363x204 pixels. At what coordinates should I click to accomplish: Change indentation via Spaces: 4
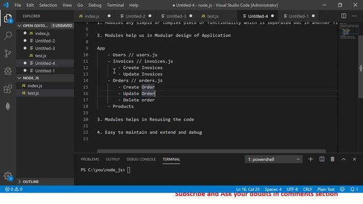coord(273,189)
